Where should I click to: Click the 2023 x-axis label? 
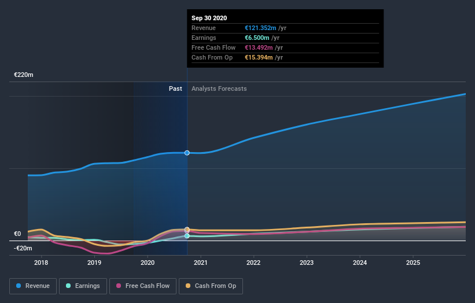307,263
